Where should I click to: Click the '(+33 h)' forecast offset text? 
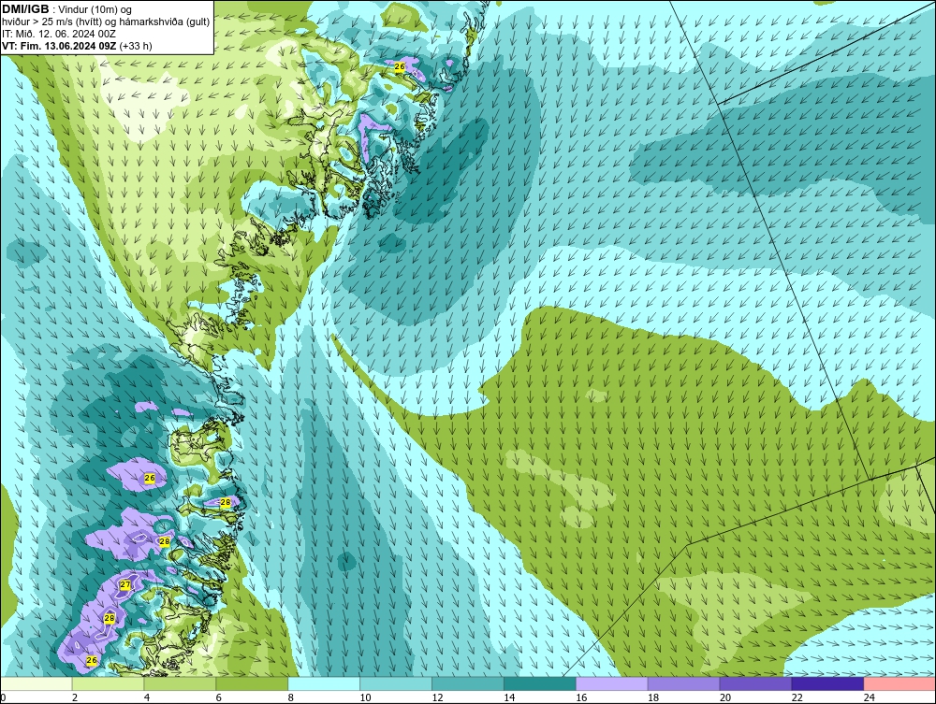click(136, 46)
